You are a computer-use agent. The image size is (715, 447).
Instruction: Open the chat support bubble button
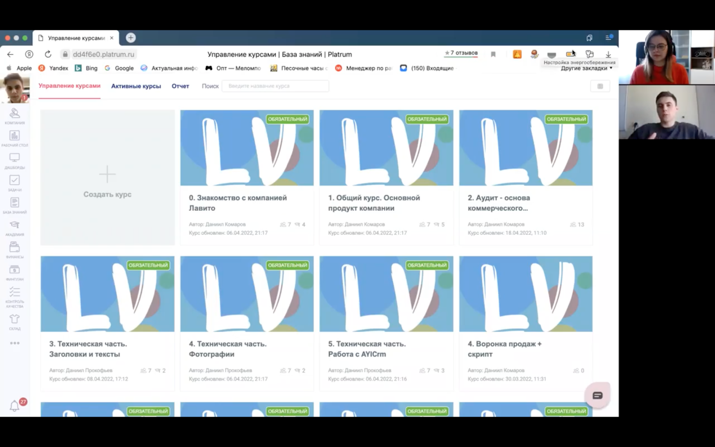tap(597, 395)
